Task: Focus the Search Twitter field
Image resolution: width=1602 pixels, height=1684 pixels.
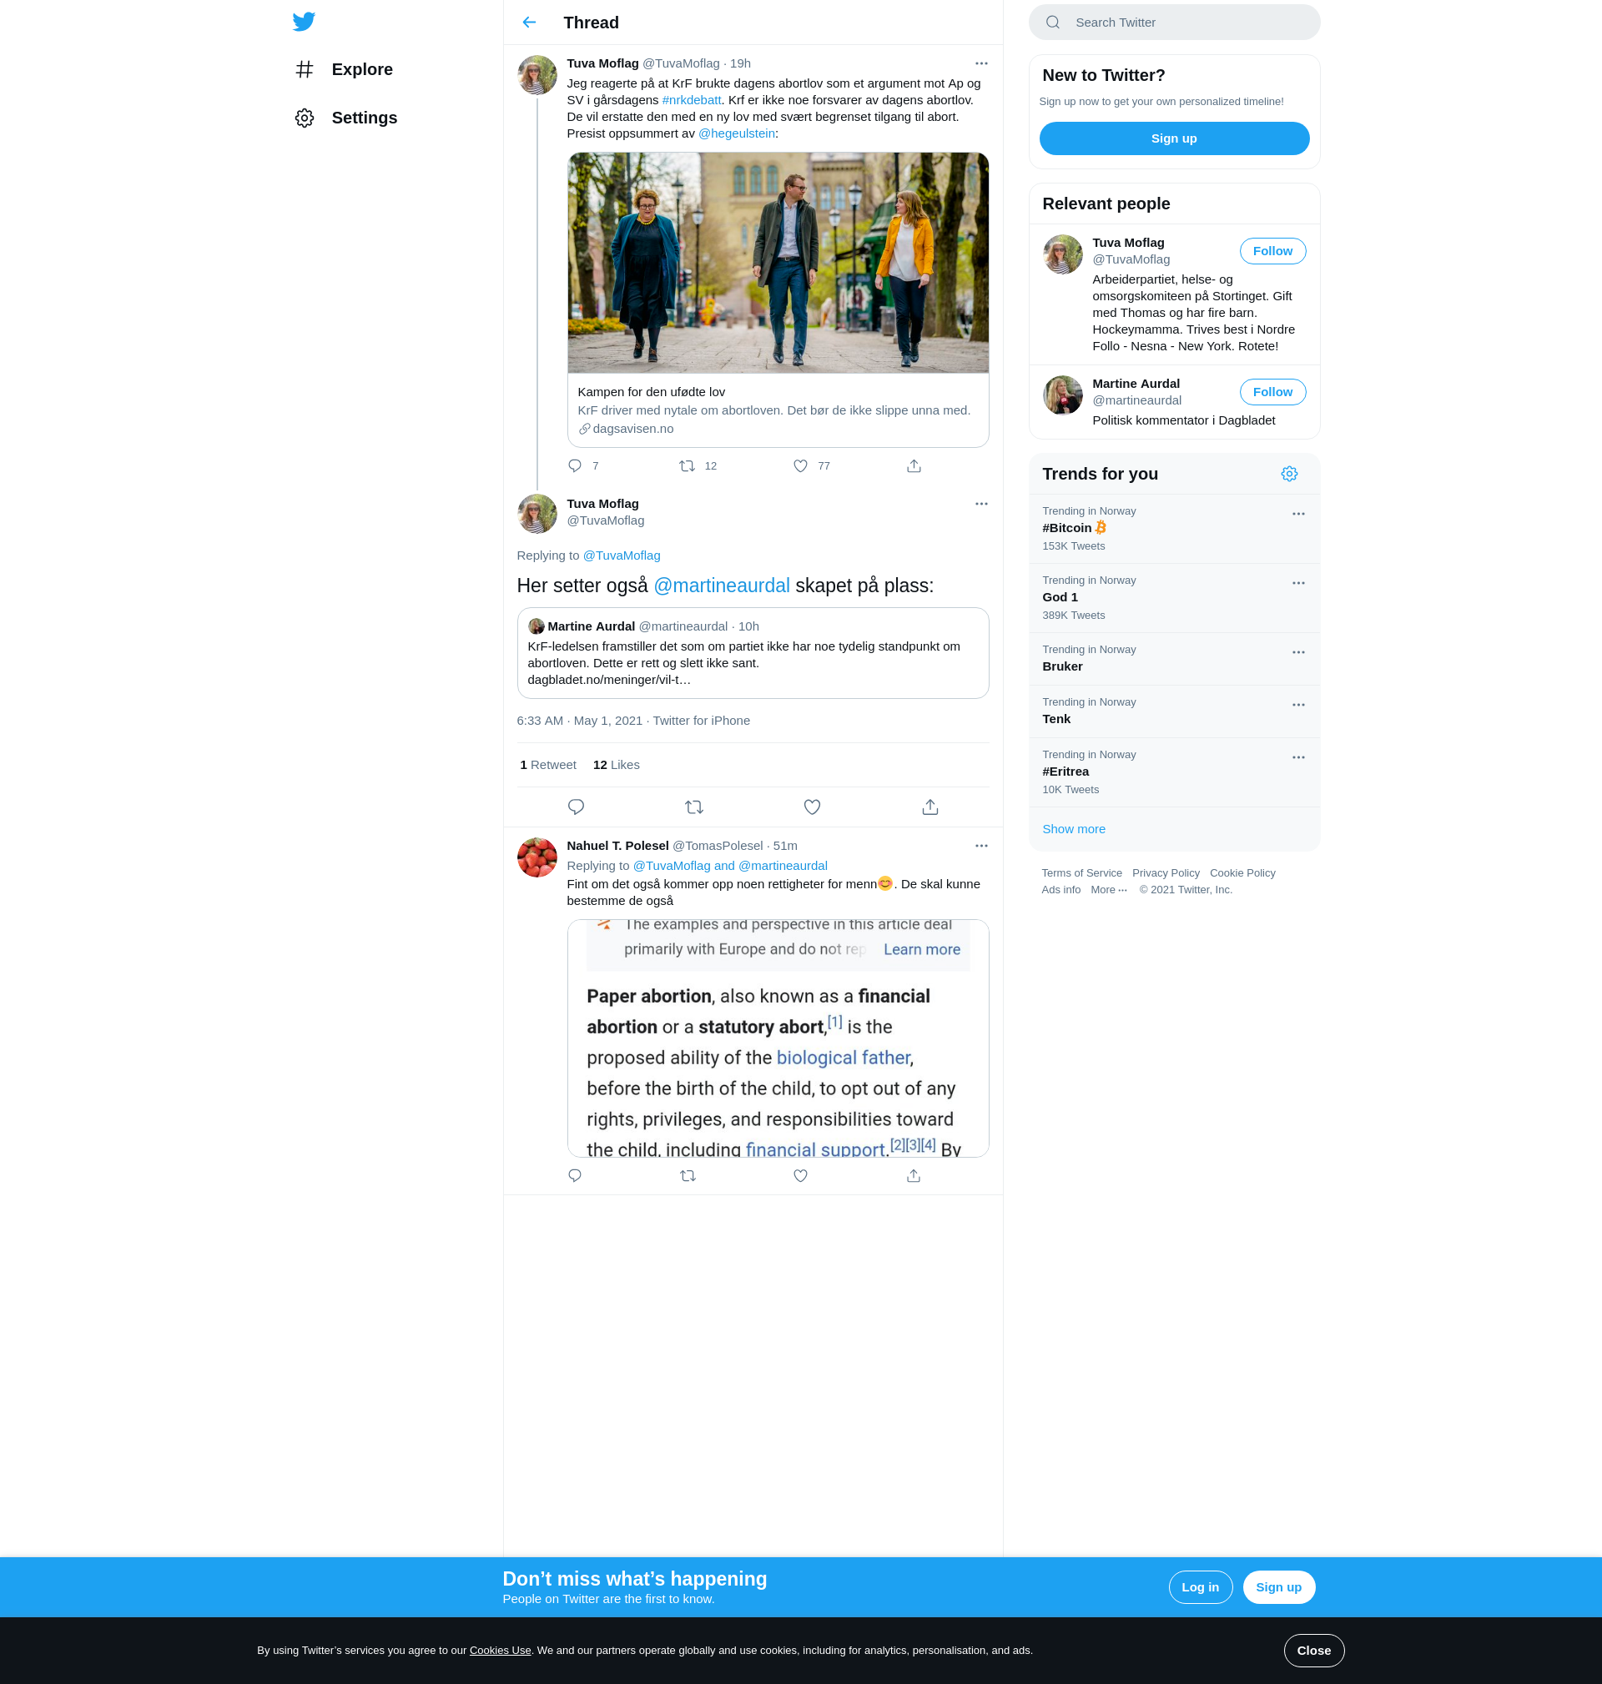Action: [x=1174, y=23]
